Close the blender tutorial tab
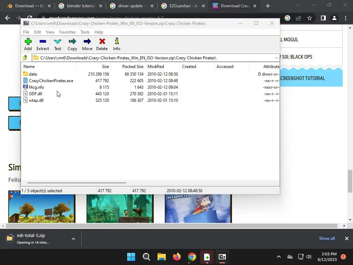Screen dimensions: 353x265 point(101,6)
